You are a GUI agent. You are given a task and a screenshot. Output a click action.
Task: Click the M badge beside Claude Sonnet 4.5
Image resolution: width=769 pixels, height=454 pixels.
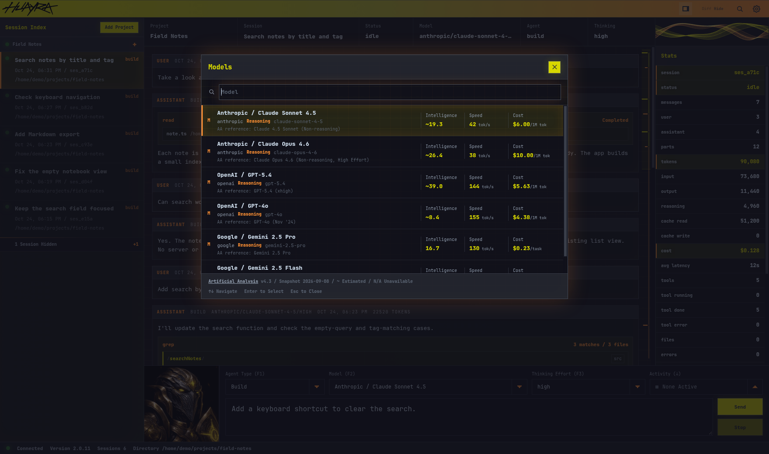tap(209, 120)
